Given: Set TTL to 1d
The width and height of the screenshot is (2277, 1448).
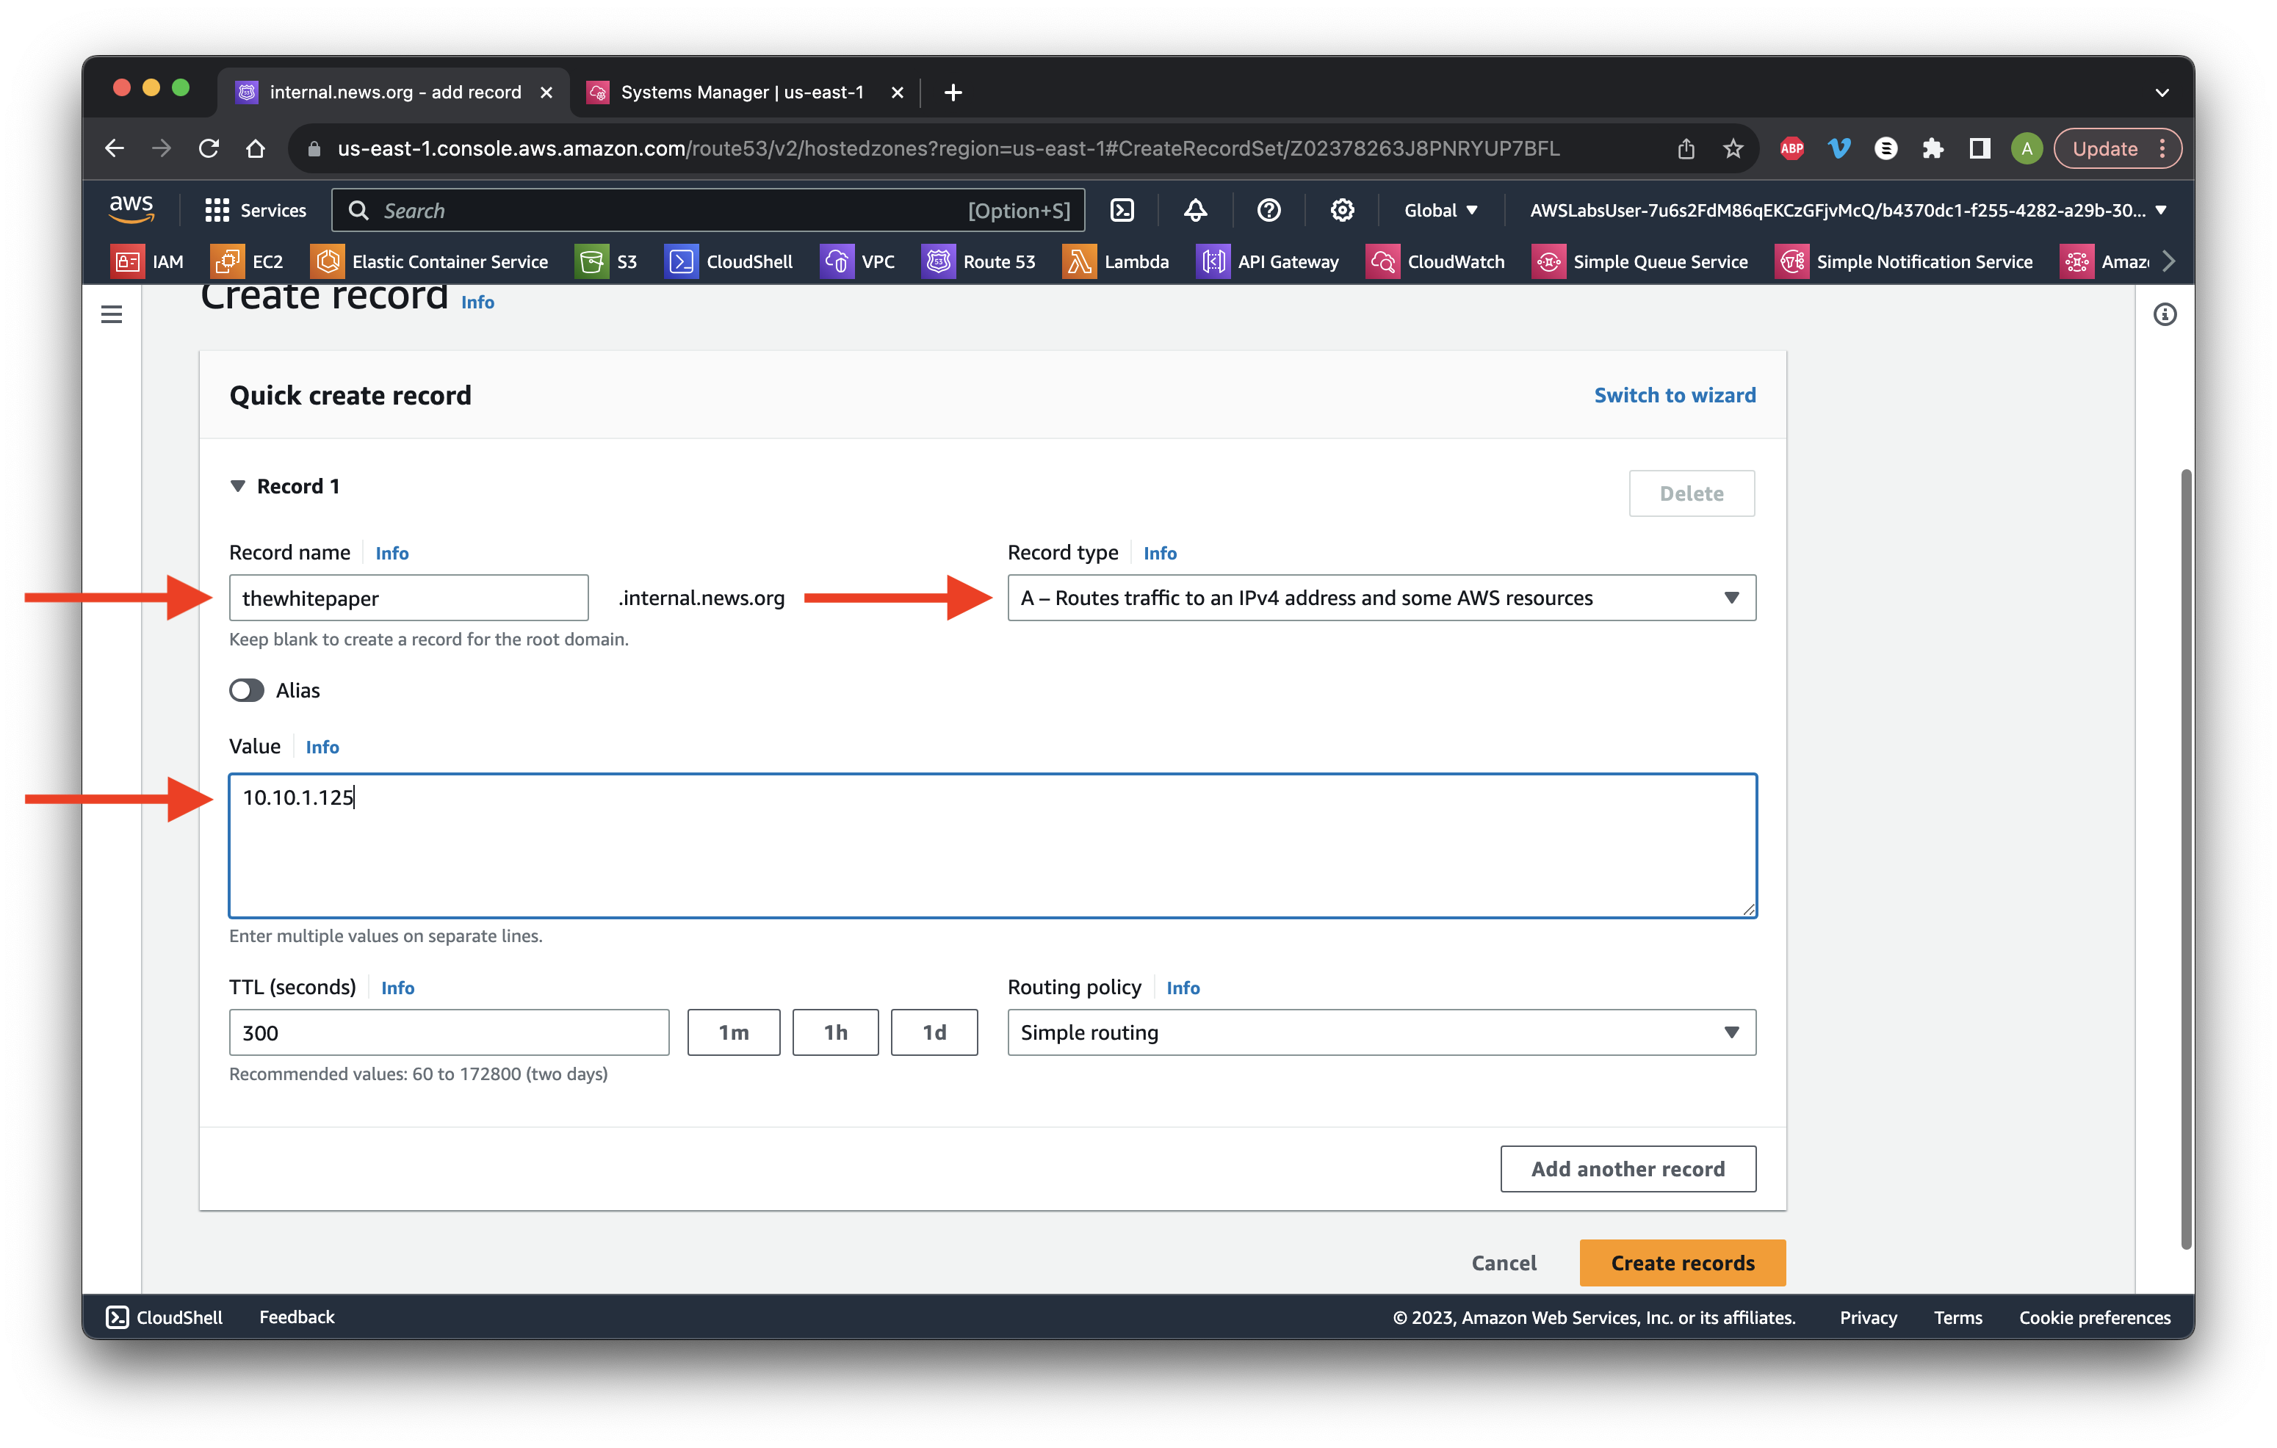Looking at the screenshot, I should coord(934,1032).
